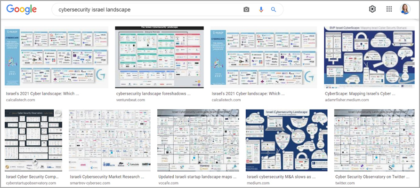
Task: Click the adamrfisher.medium.com source text
Action: coord(347,100)
